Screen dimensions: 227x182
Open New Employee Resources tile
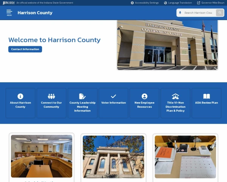[145, 103]
